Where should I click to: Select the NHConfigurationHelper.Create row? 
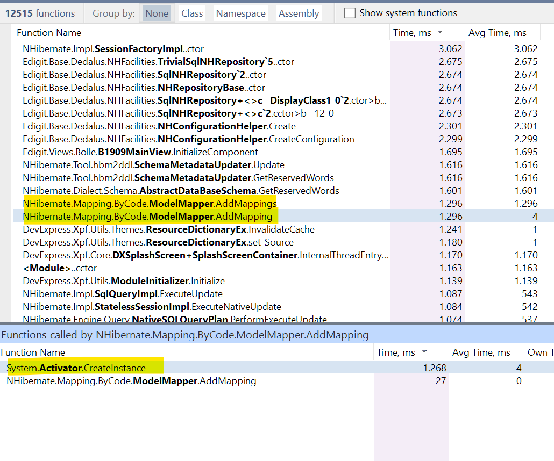[x=283, y=126]
